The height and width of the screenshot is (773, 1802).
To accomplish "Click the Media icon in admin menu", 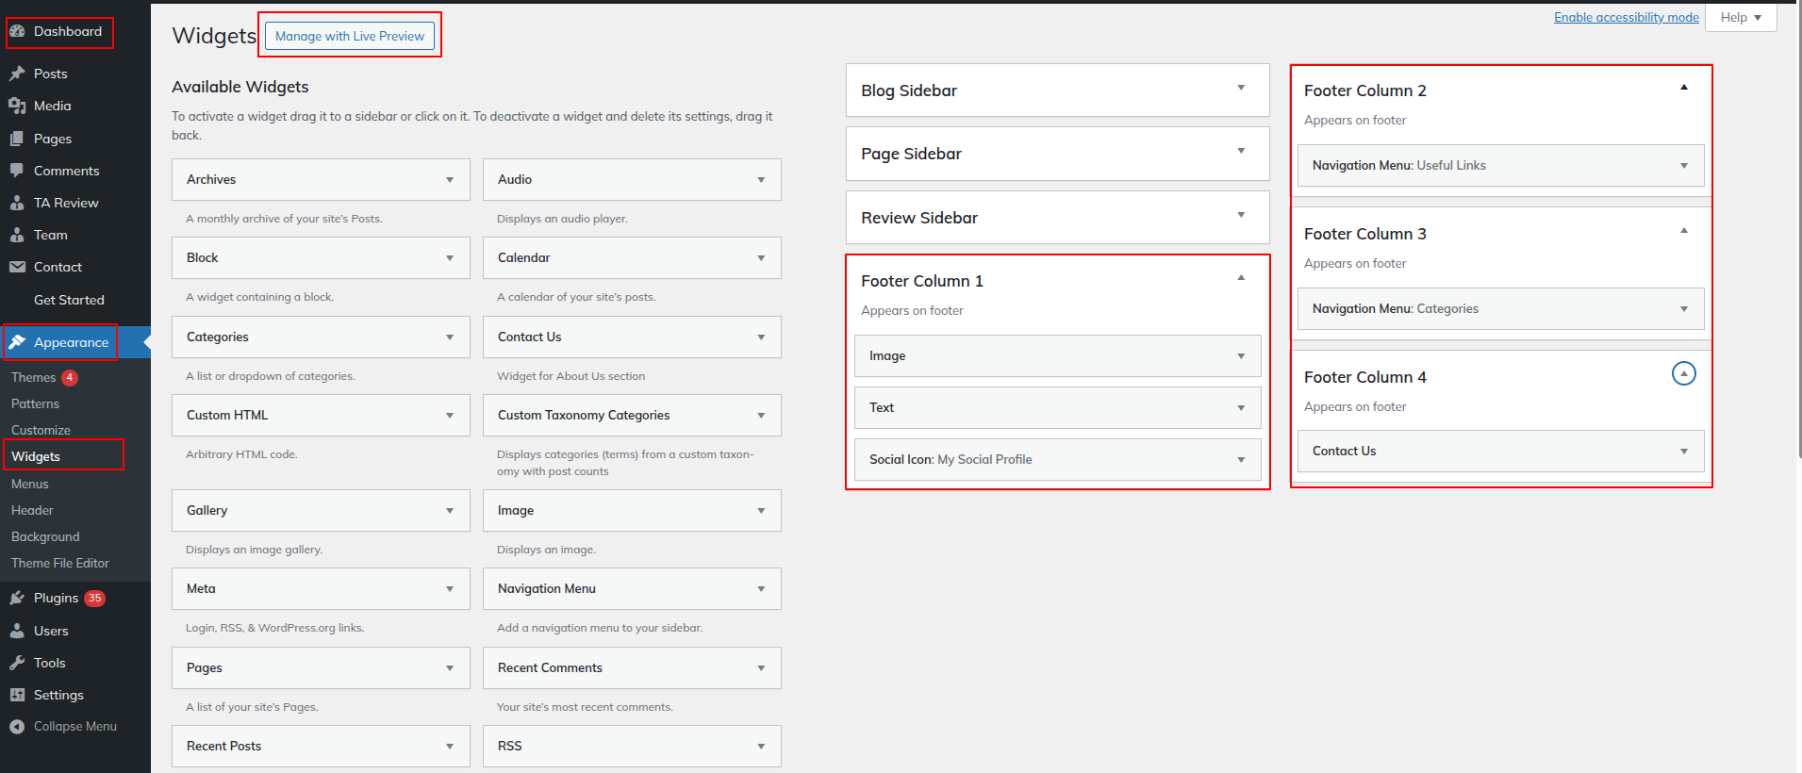I will coord(17,106).
